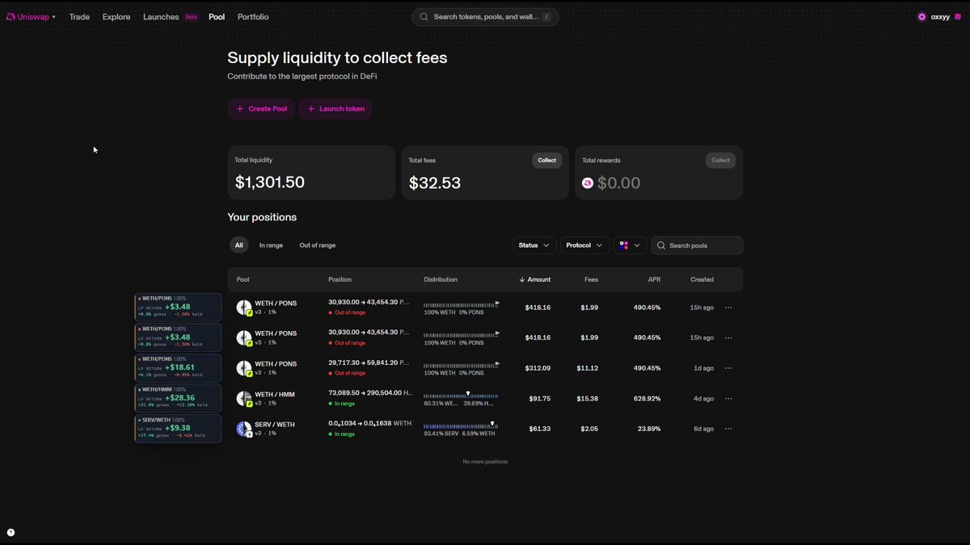This screenshot has width=970, height=545.
Task: Go to the Trade menu
Action: 79,17
